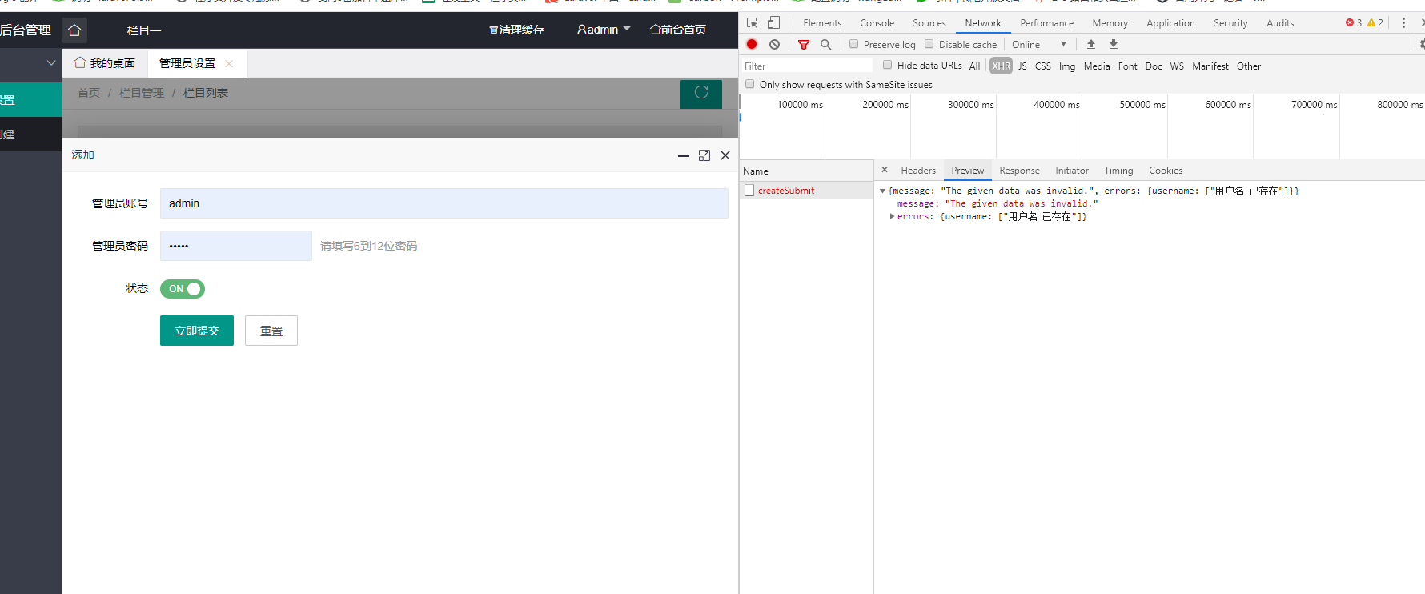The width and height of the screenshot is (1425, 594).
Task: Select the DevTools inspect element icon
Action: tap(753, 23)
